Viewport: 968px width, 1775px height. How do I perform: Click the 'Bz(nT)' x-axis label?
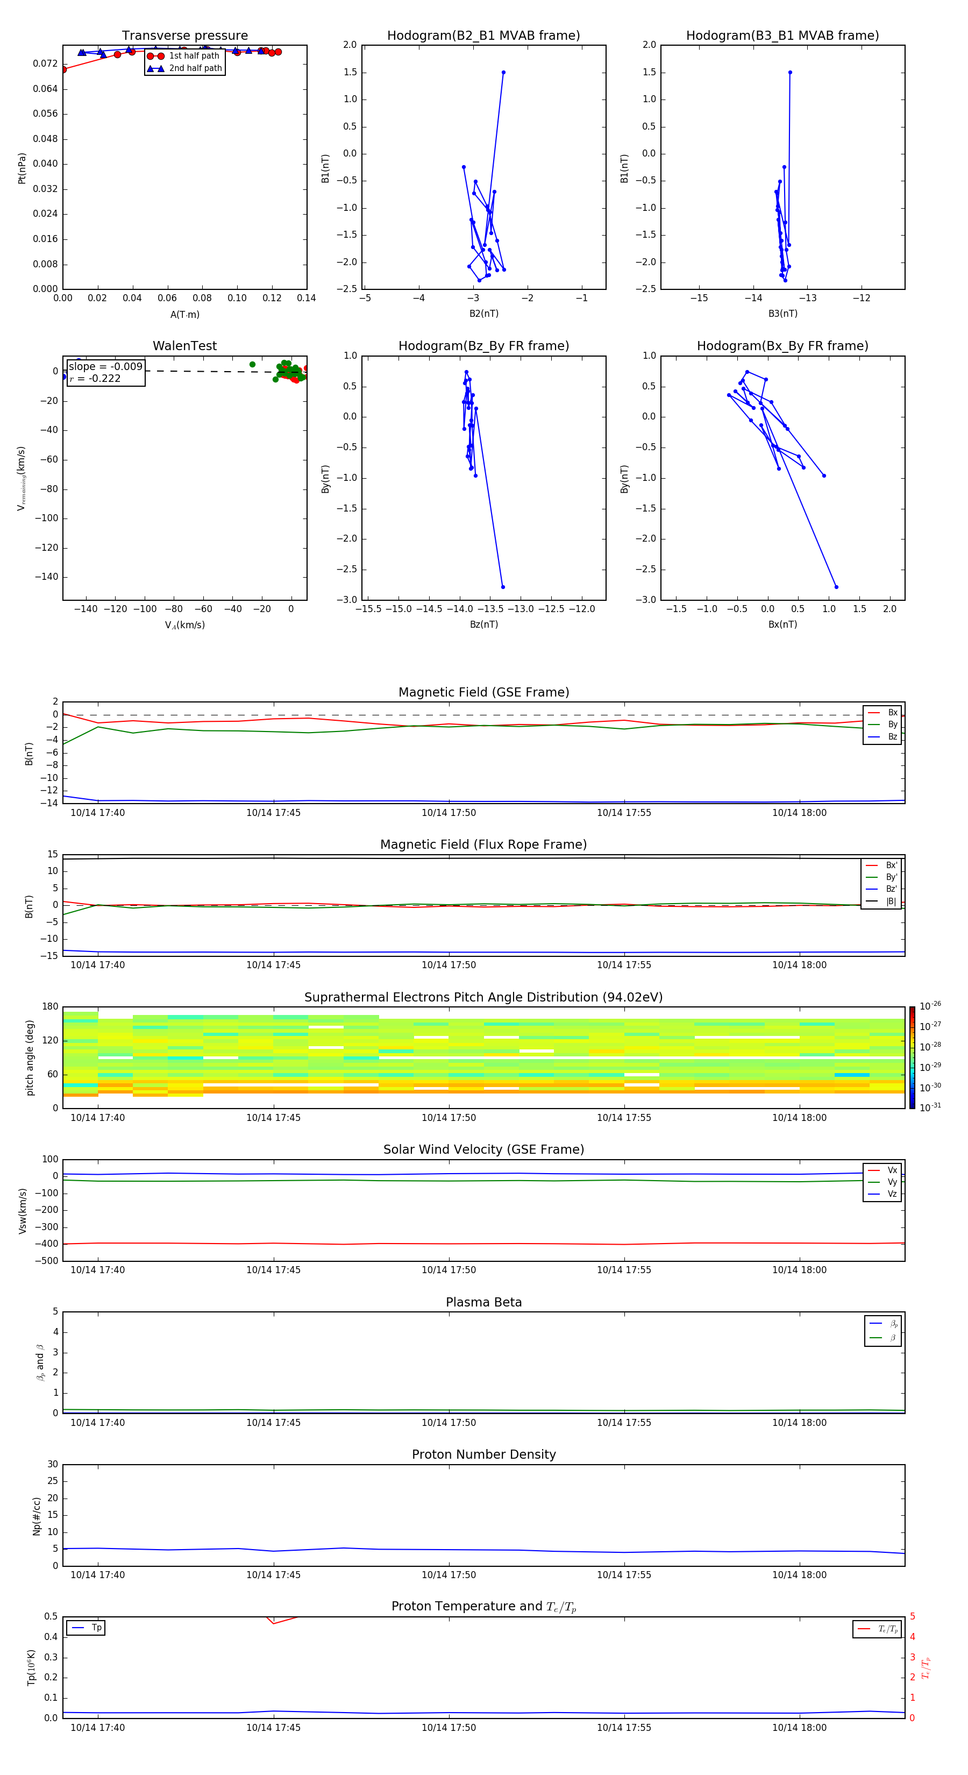tap(483, 624)
